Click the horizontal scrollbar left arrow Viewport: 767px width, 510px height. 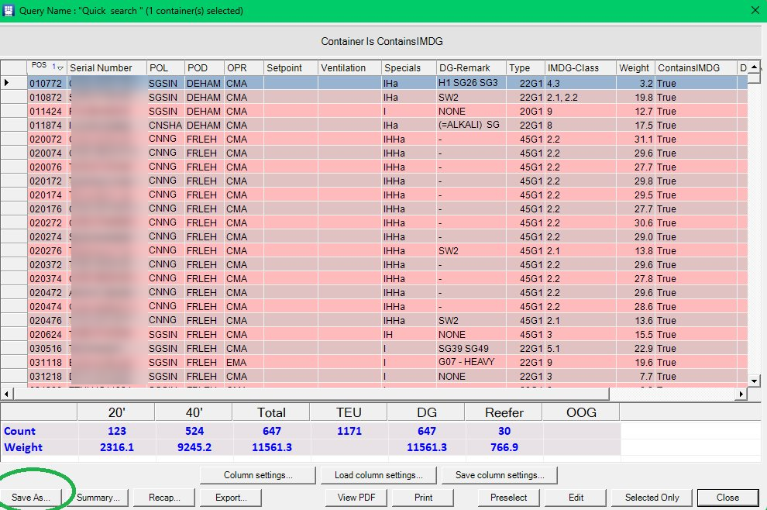(x=6, y=394)
